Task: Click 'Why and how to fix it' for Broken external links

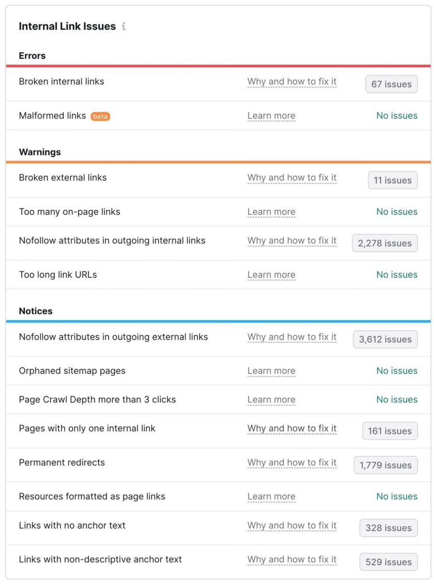Action: (292, 178)
